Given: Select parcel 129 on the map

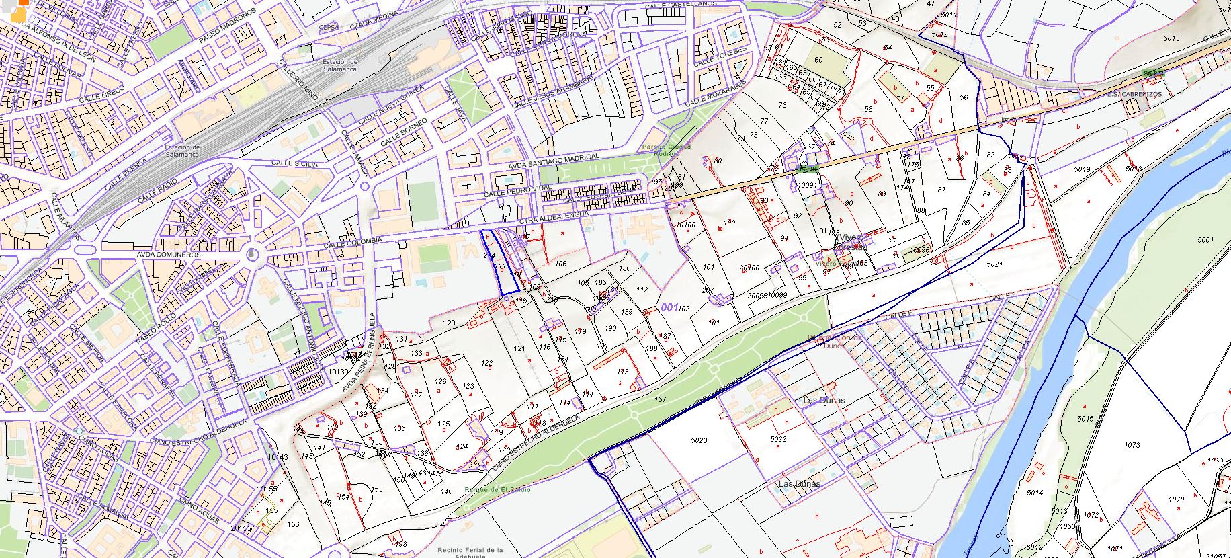Looking at the screenshot, I should pos(450,323).
